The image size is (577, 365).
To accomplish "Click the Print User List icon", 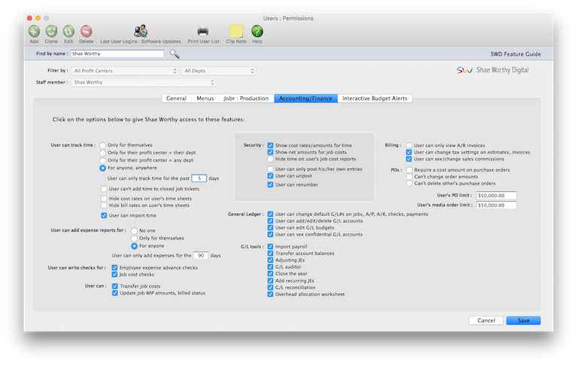I will click(202, 31).
